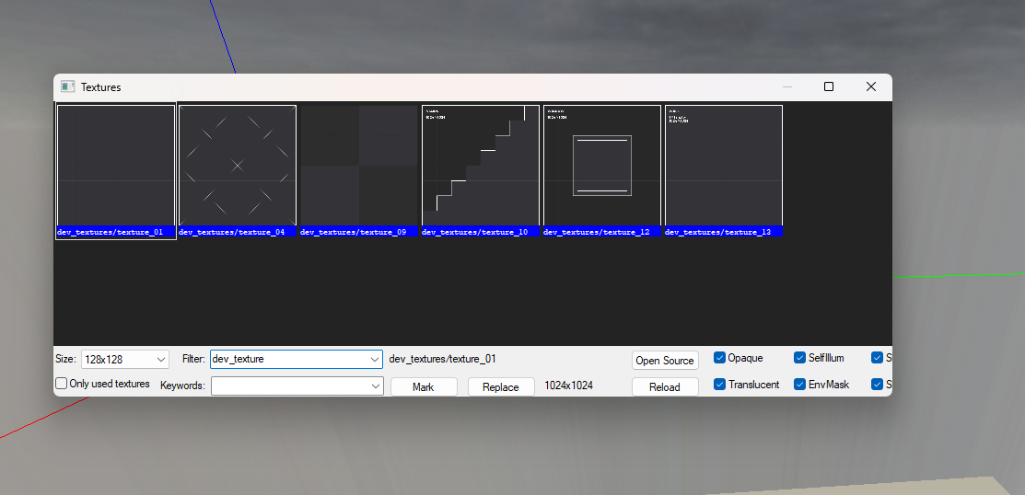Click the Replace button
Viewport: 1025px width, 495px height.
501,387
